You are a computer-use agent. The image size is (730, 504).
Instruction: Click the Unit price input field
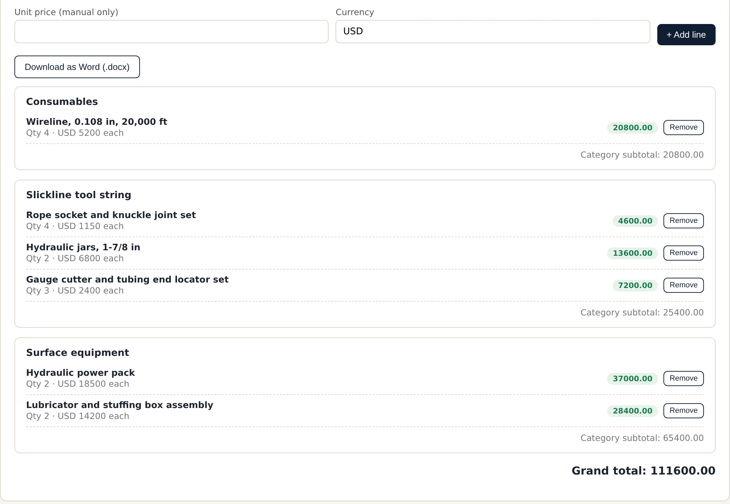tap(171, 32)
